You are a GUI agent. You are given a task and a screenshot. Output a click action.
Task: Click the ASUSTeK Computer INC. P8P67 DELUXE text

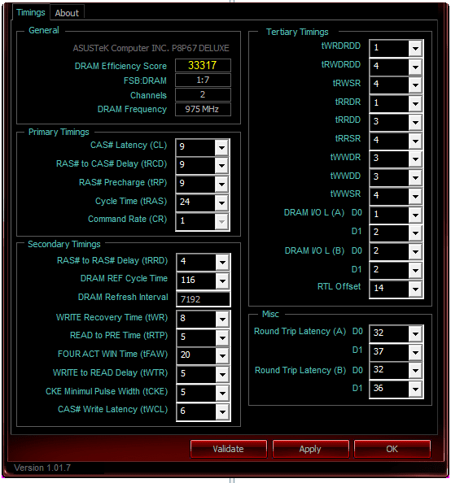pos(151,48)
